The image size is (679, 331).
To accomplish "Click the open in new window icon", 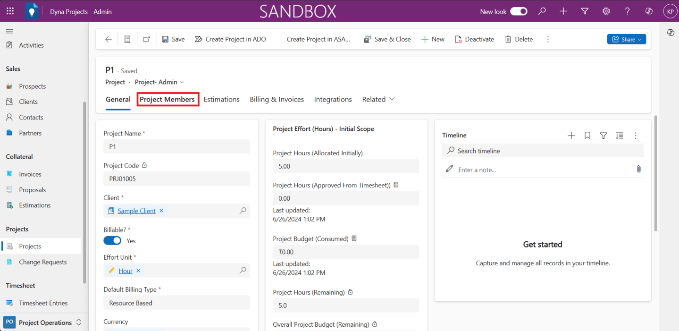I will coord(146,39).
